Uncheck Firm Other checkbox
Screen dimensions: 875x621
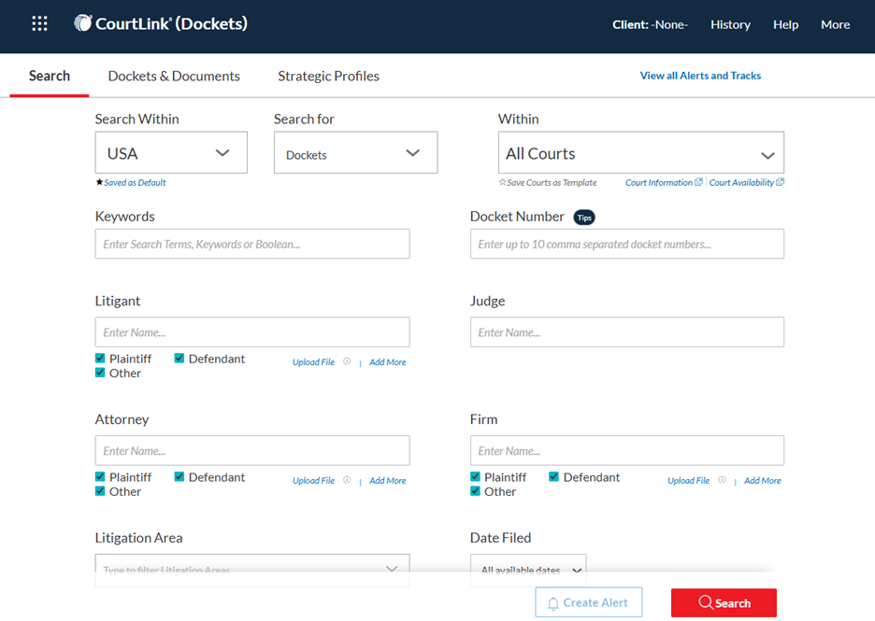[475, 491]
